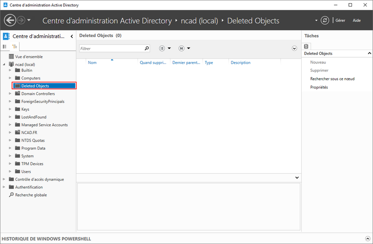Select the Users folder

click(26, 172)
